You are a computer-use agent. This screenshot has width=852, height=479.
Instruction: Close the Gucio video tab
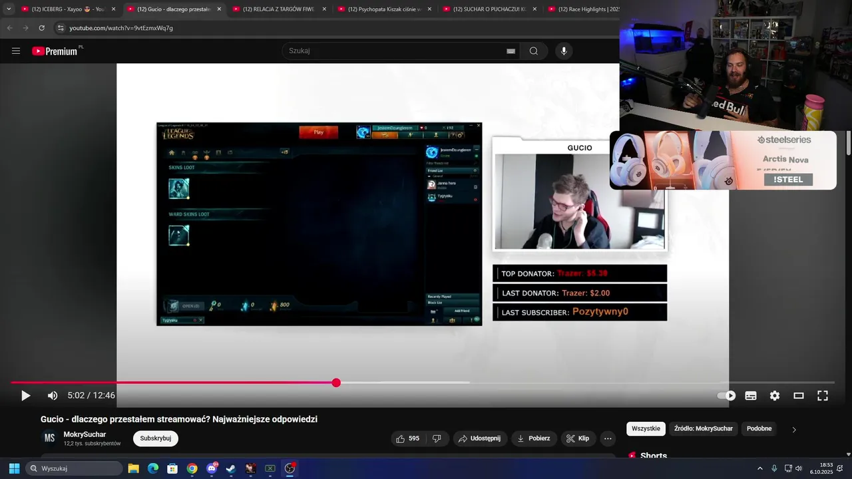coord(219,9)
